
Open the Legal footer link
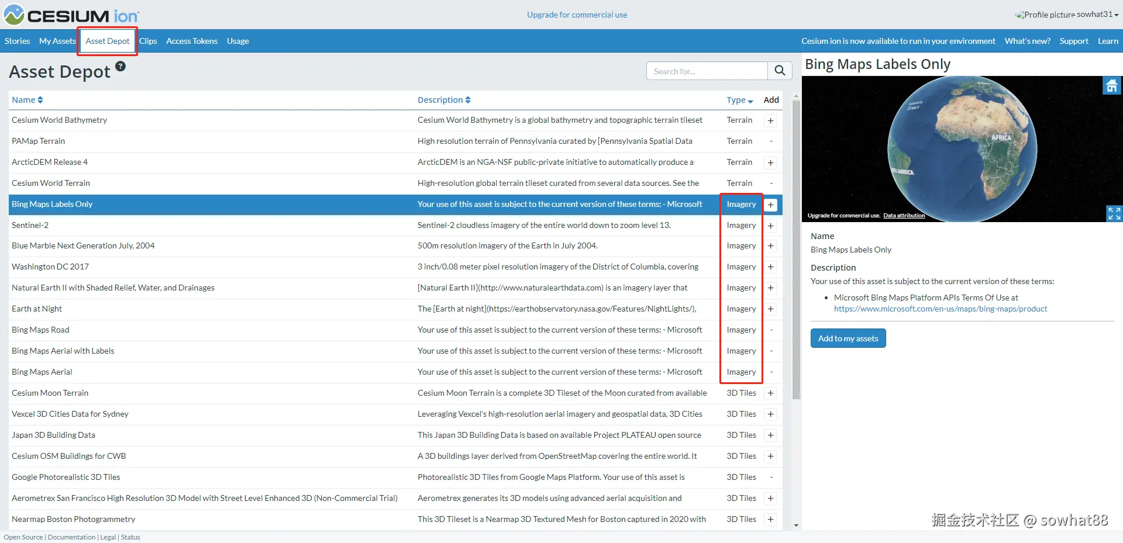click(108, 537)
